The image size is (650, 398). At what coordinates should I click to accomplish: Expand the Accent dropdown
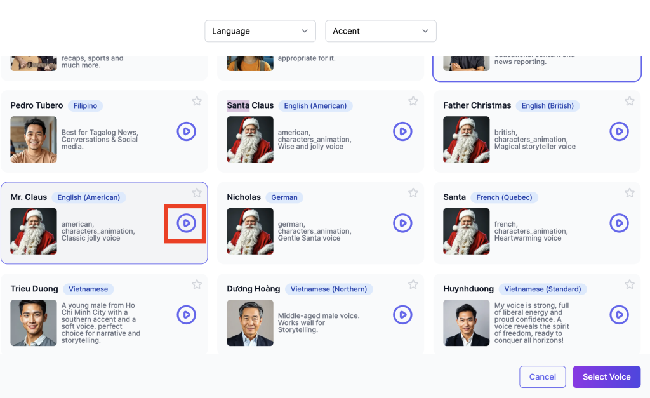pos(380,31)
